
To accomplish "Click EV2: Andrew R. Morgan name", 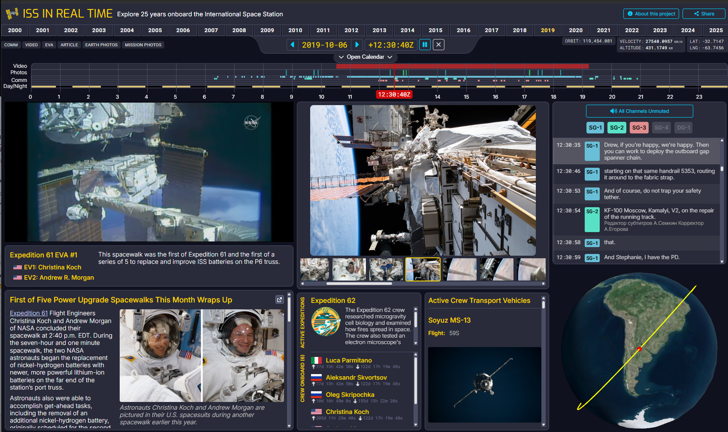I will click(x=59, y=278).
